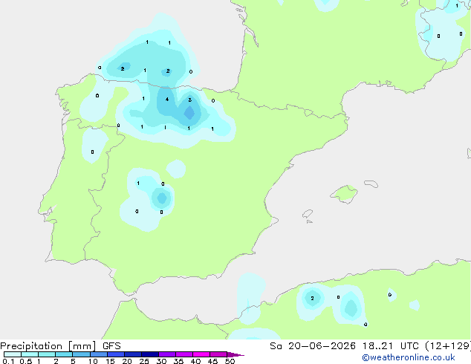Click the 'Precipitation [mm] GFS' title text
471x364 pixels.
tap(60, 346)
